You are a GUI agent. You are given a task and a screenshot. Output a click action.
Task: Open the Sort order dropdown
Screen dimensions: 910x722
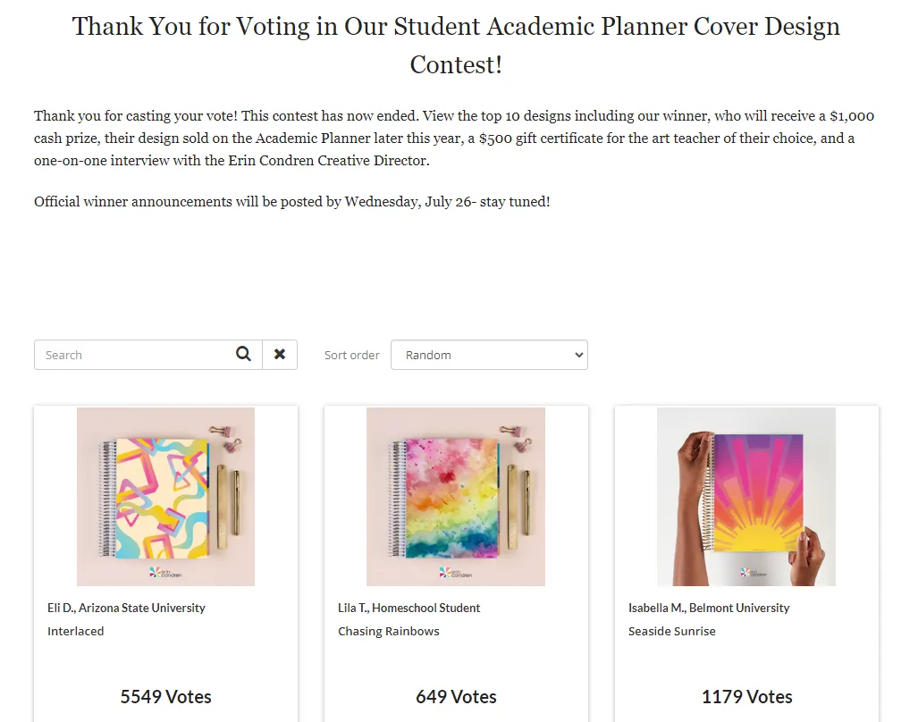click(489, 355)
